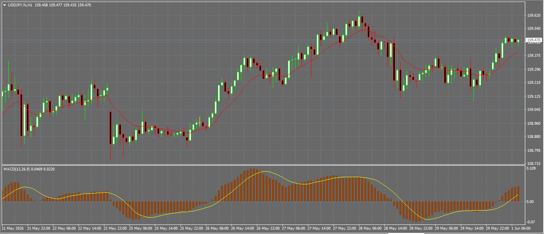Click the 28 May 22:00 time label
The width and height of the screenshot is (544, 234).
click(x=421, y=229)
